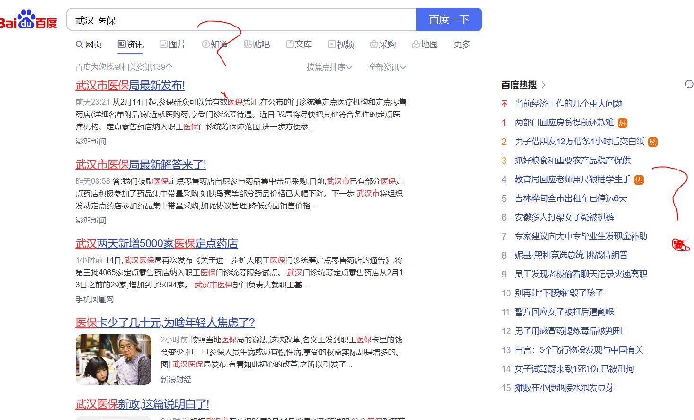Viewport: 694px width, 420px height.
Task: Open hot topic 当前经济工作的几个重大问题
Action: [569, 104]
